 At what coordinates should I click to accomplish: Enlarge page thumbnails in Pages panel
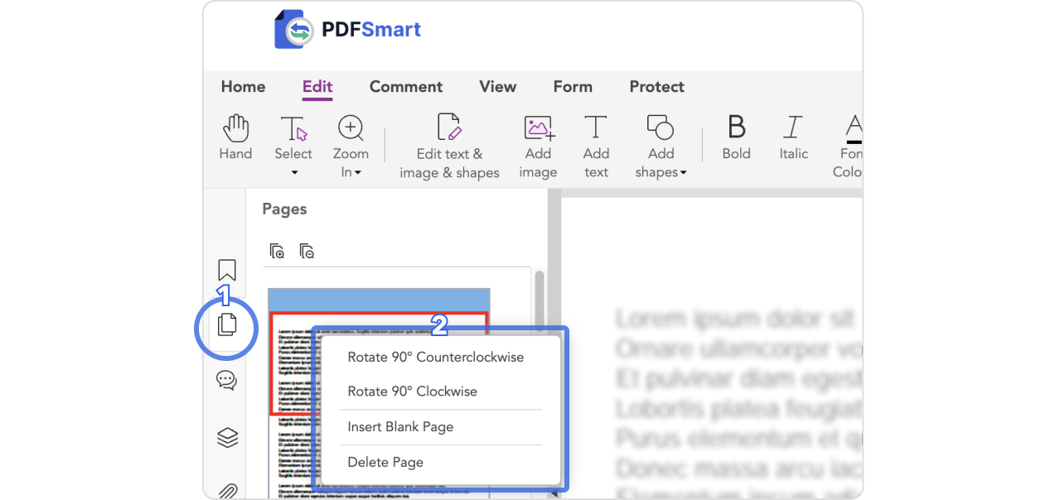click(278, 251)
